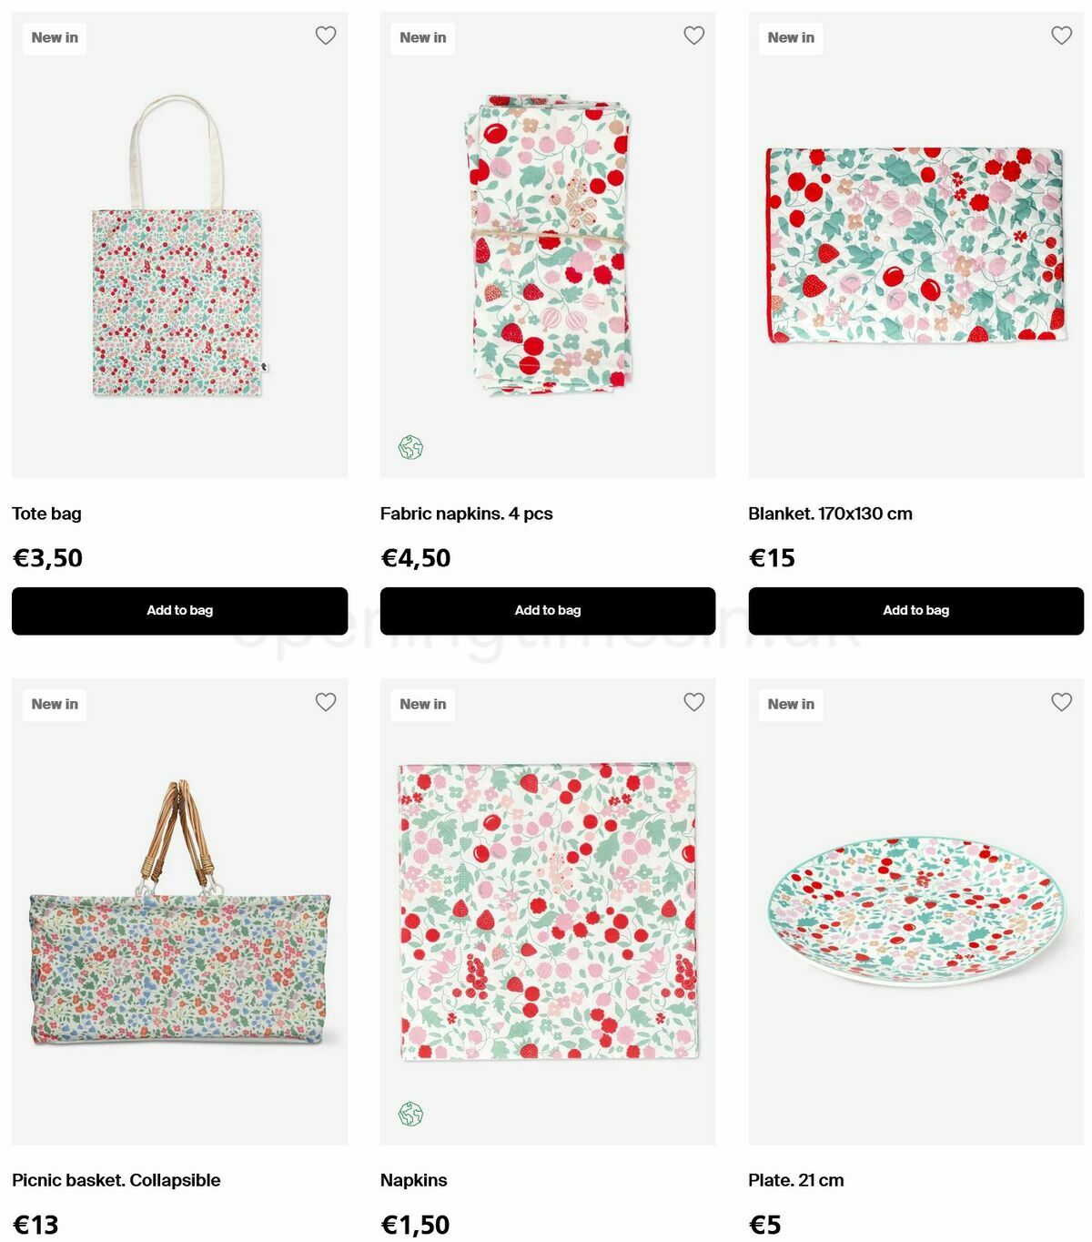Open the Picnic basket. Collapsible title link
The height and width of the screenshot is (1242, 1092).
[116, 1180]
